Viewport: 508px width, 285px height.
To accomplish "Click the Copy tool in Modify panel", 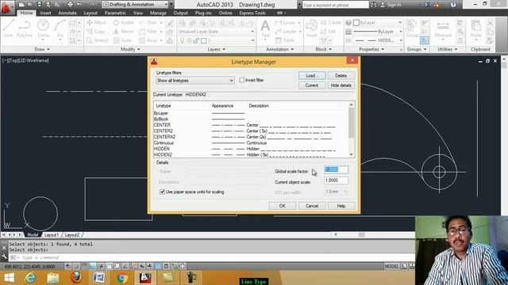I will coord(96,32).
